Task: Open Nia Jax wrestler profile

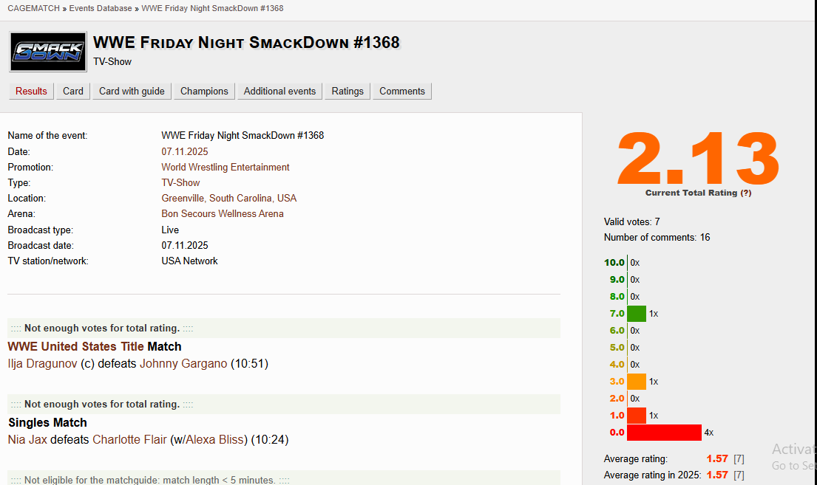Action: pyautogui.click(x=27, y=440)
